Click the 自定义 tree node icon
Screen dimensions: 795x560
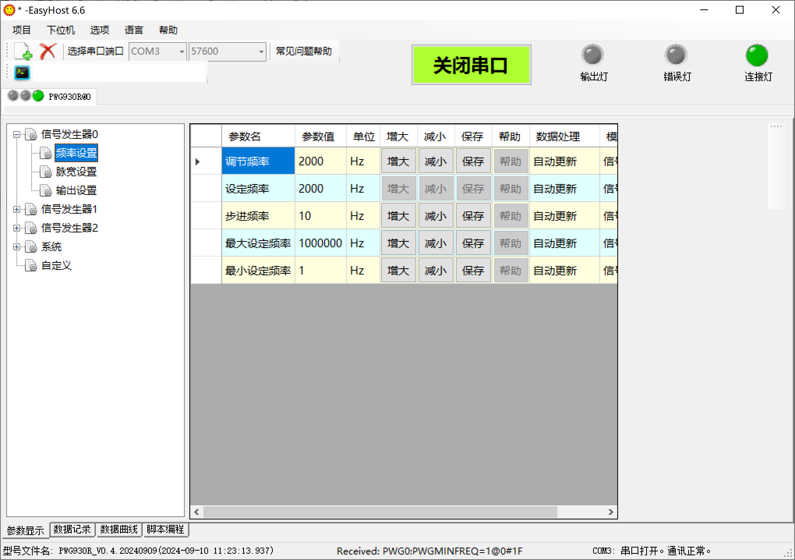pos(31,266)
